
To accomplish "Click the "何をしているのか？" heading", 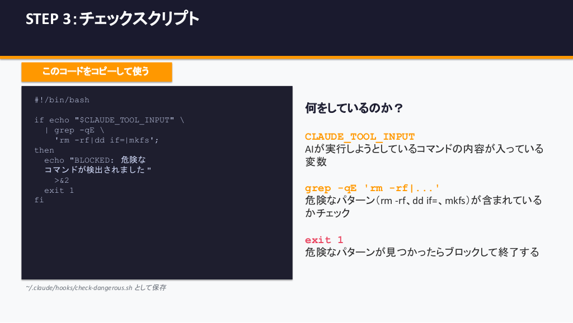I will click(354, 108).
